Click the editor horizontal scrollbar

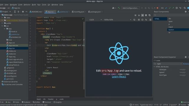(x=53, y=97)
